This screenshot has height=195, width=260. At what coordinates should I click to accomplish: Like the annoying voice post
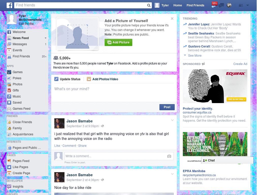tap(57, 146)
